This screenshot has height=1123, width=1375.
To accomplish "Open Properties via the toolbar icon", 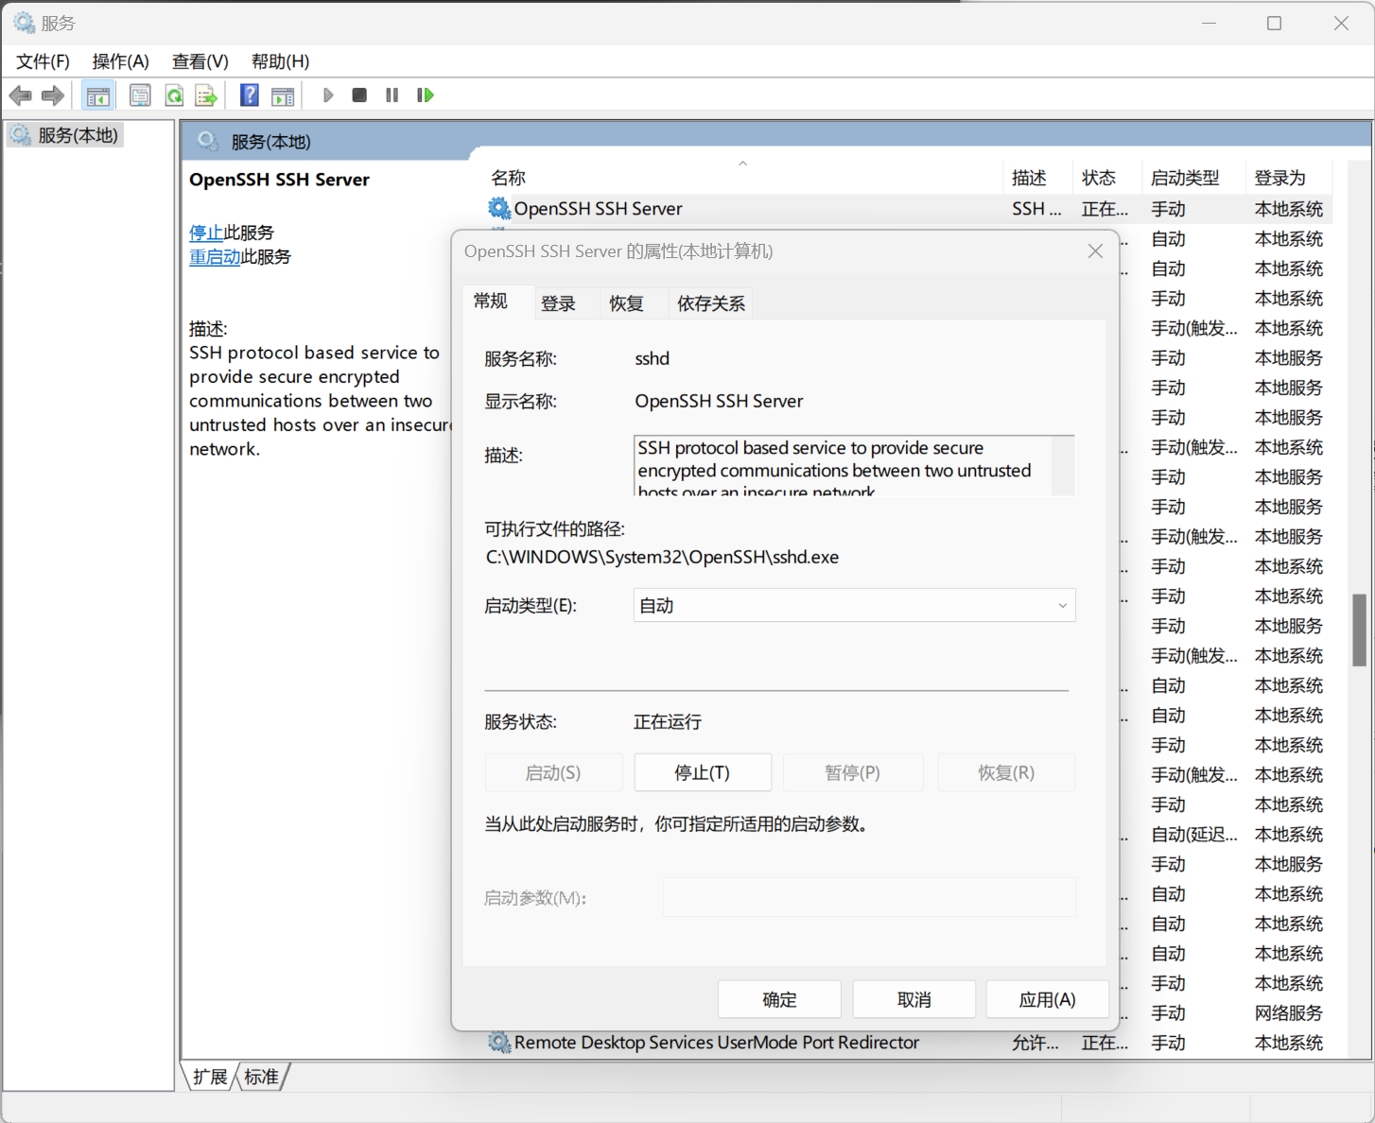I will click(140, 95).
